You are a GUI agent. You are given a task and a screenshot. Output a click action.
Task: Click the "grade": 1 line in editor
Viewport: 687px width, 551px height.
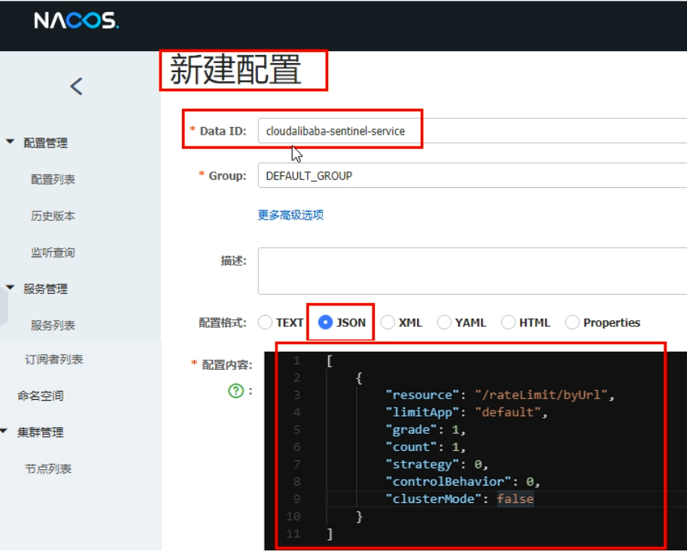pos(425,430)
